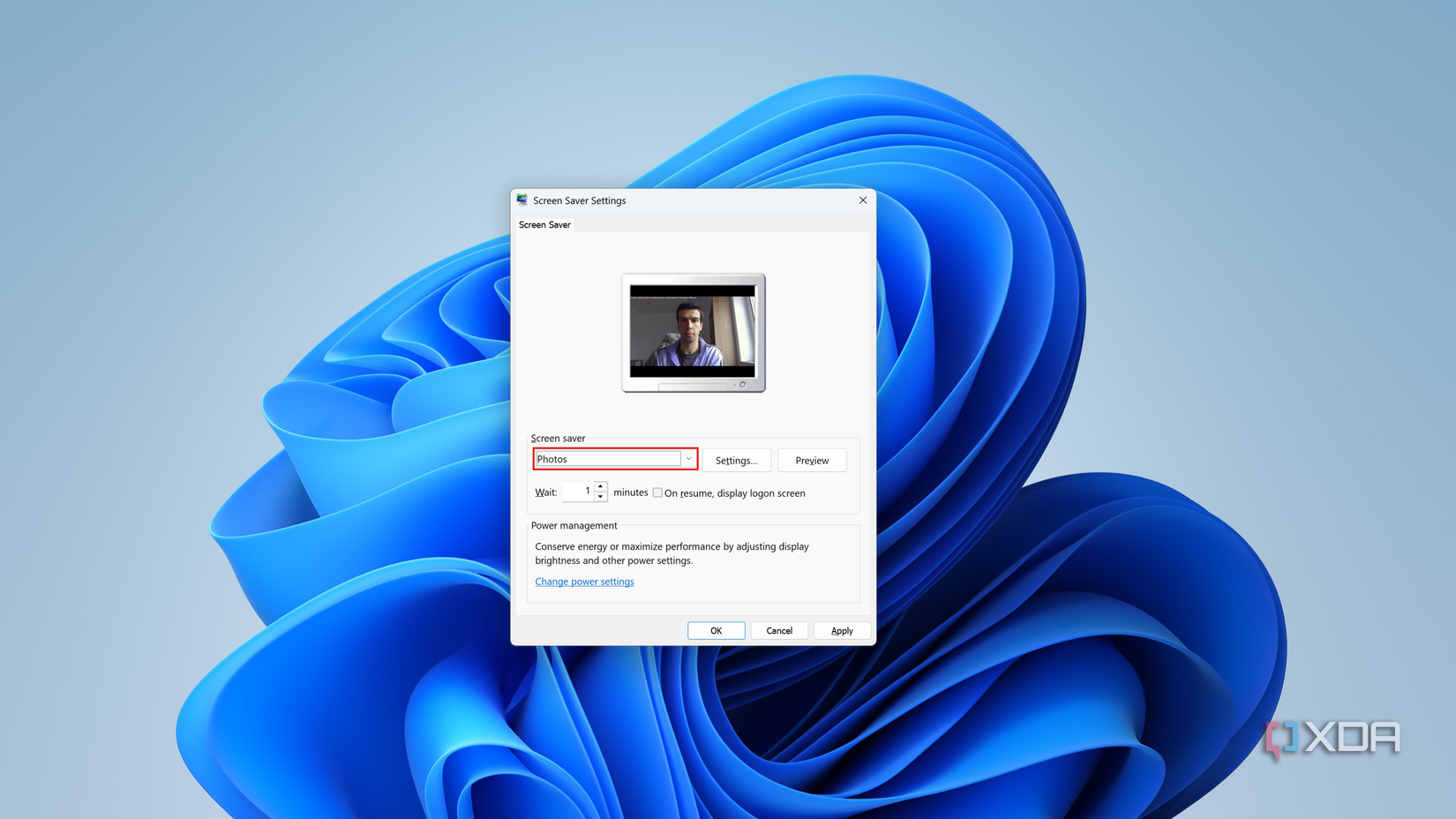
Task: Cancel the screen saver settings dialog
Action: point(779,630)
